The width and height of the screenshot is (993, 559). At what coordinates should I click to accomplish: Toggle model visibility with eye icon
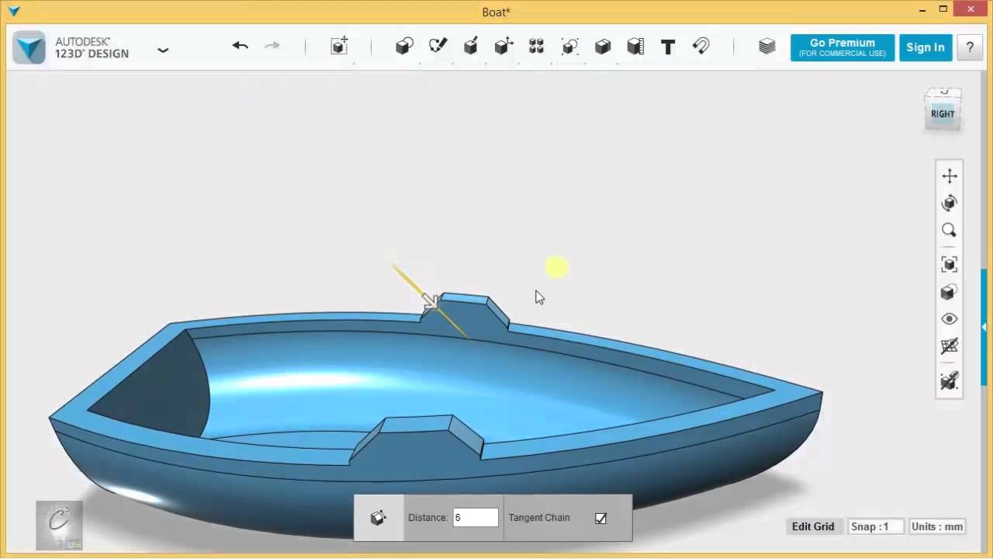pos(950,318)
